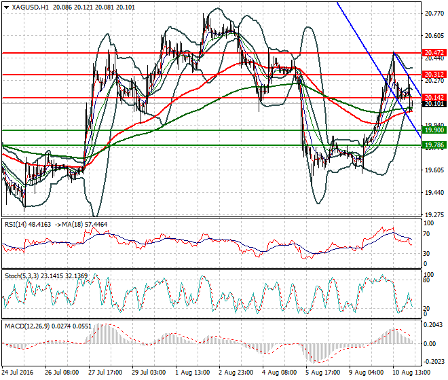This screenshot has height=380, width=448.
Task: Click the black 20.101 current price label
Action: click(434, 104)
